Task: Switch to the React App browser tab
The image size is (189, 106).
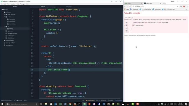Action: pyautogui.click(x=152, y=3)
